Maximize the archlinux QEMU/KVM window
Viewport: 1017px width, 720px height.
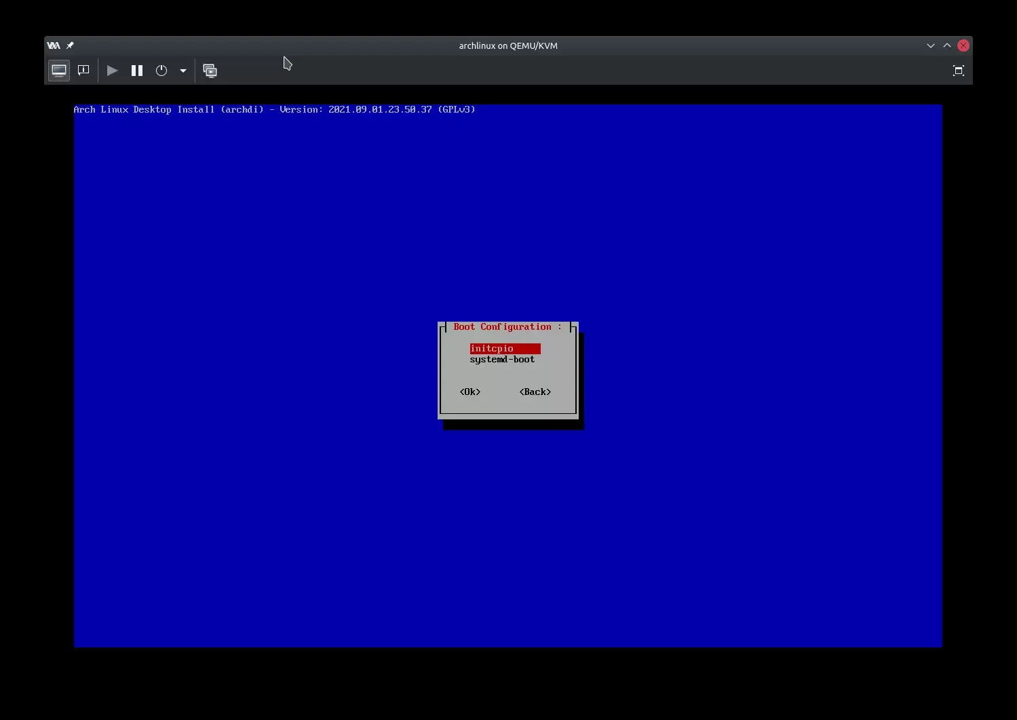pos(947,45)
